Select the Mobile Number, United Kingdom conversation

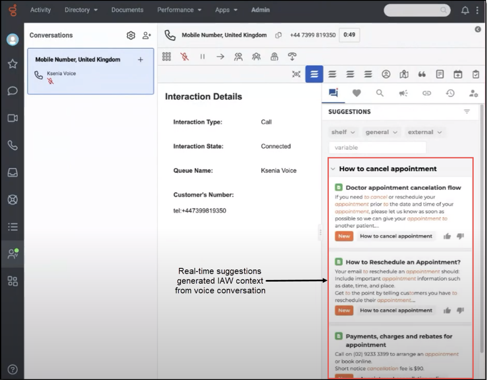click(91, 71)
